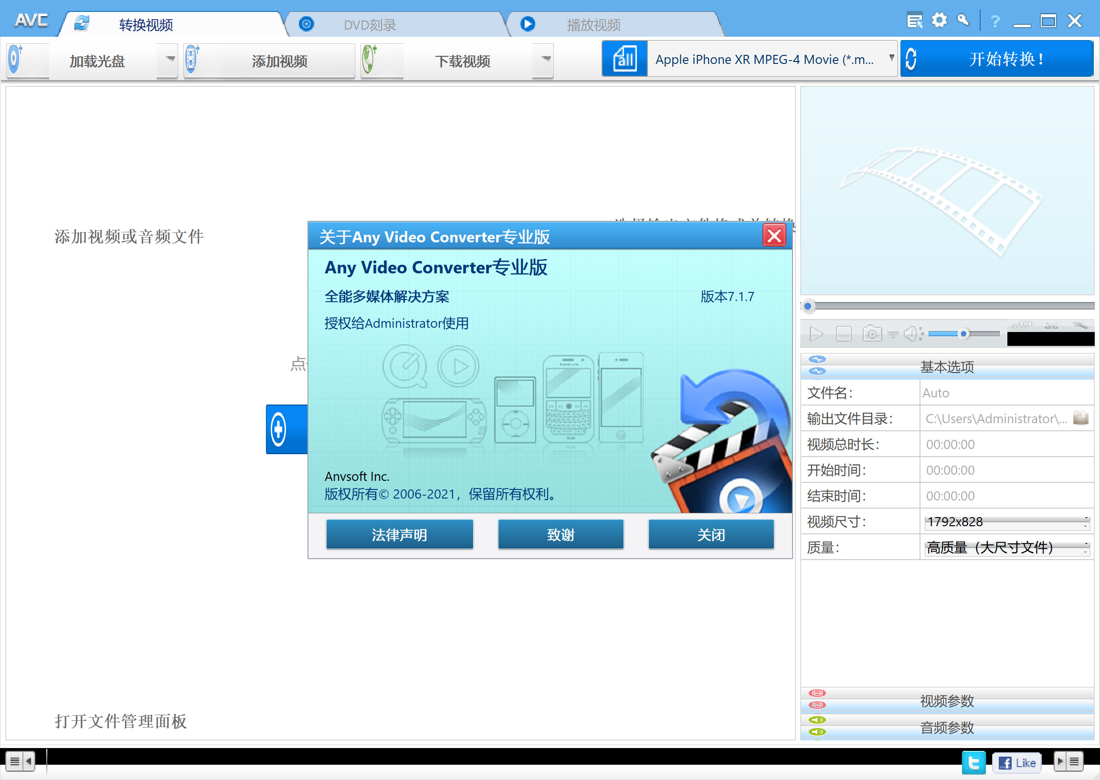1100x780 pixels.
Task: Click the 打开文件管理面板 hint text
Action: [120, 721]
